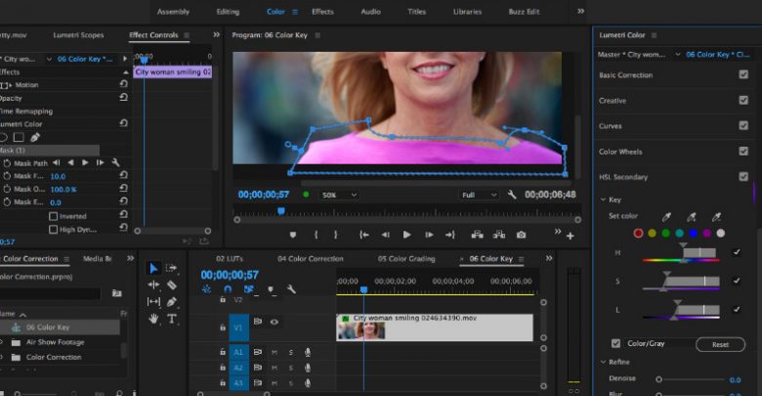The height and width of the screenshot is (396, 762).
Task: Open the 05 Color Grading sequence tab
Action: [408, 259]
